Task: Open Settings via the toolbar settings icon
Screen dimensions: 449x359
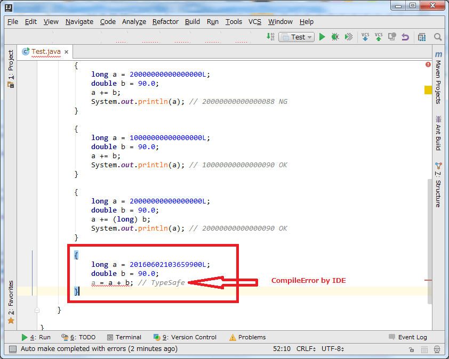Action: (x=422, y=37)
